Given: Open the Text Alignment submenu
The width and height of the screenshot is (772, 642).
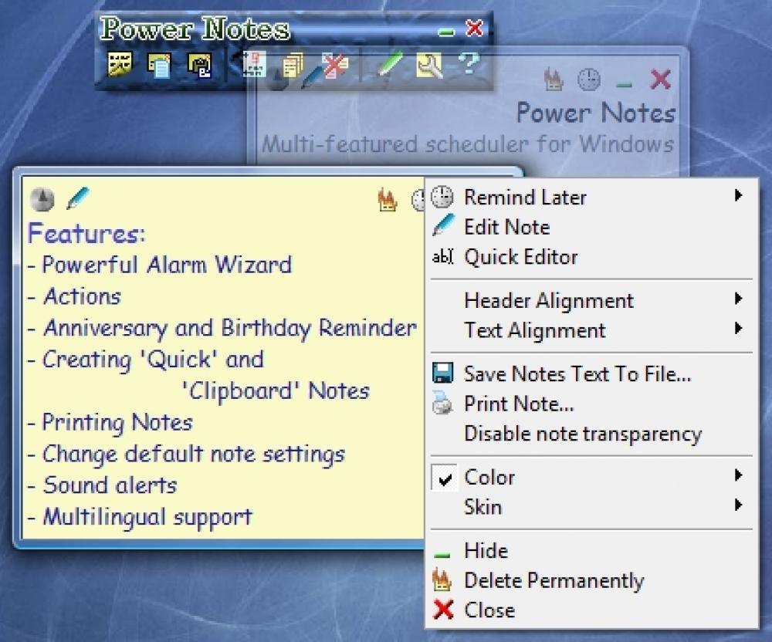Looking at the screenshot, I should click(534, 331).
